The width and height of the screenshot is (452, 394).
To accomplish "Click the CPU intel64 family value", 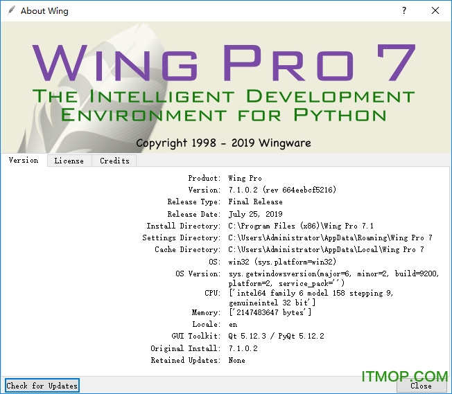I will tap(311, 298).
